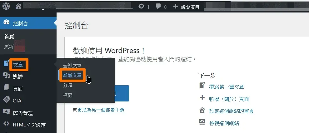Open the 頁面 sidebar menu
The width and height of the screenshot is (309, 133).
click(x=18, y=89)
